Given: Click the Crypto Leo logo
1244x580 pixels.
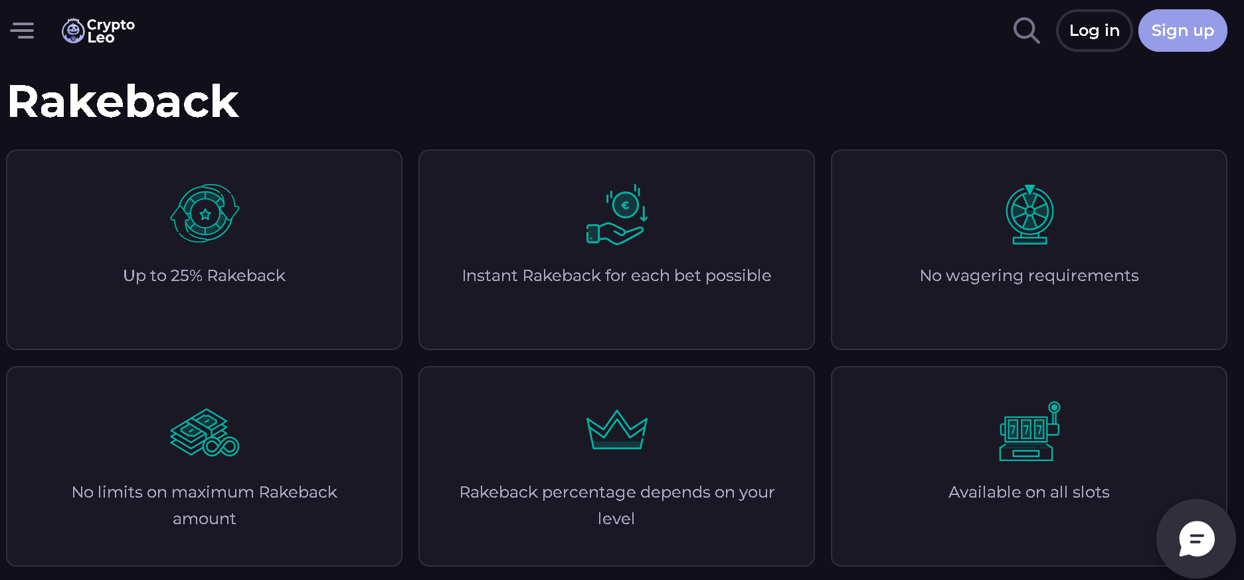Looking at the screenshot, I should [x=73, y=31].
